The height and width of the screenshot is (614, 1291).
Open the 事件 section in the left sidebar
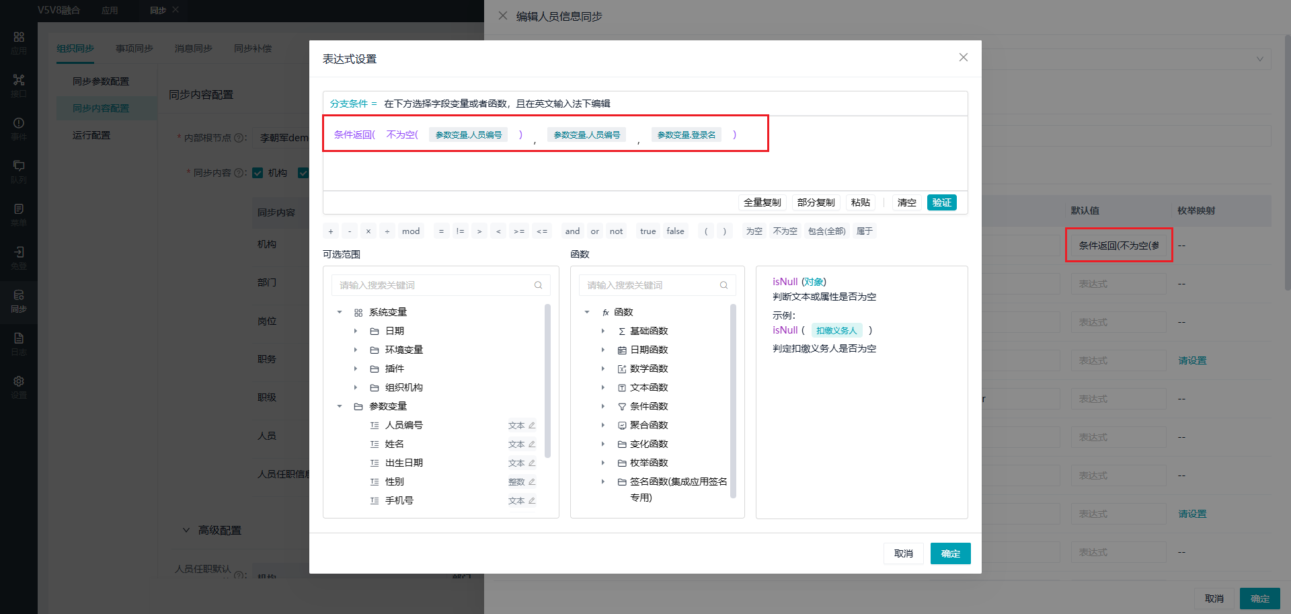19,128
